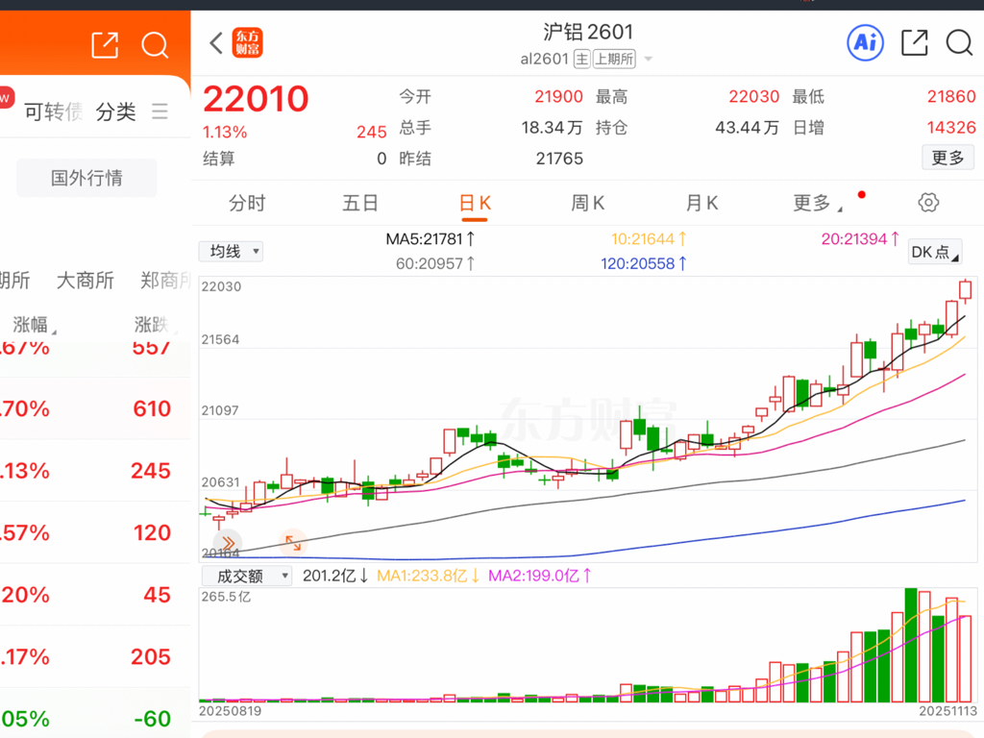Open chart settings gear icon
Image resolution: width=984 pixels, height=738 pixels.
click(928, 202)
